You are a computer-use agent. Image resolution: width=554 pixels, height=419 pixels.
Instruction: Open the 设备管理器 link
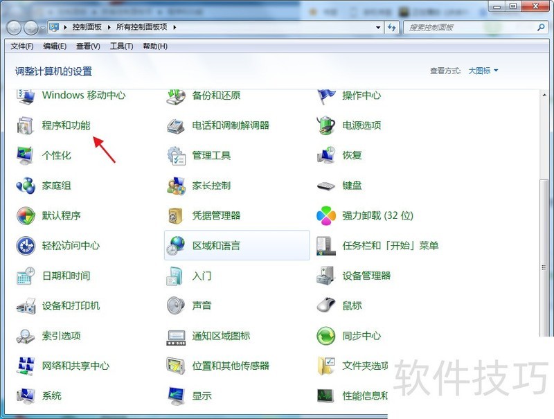point(366,276)
